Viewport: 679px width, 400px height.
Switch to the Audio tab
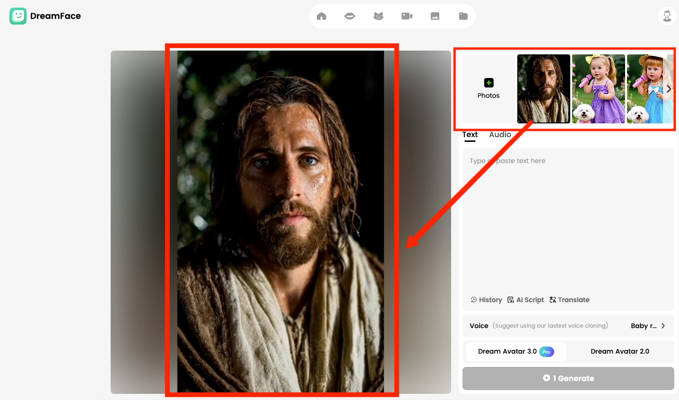pos(500,135)
